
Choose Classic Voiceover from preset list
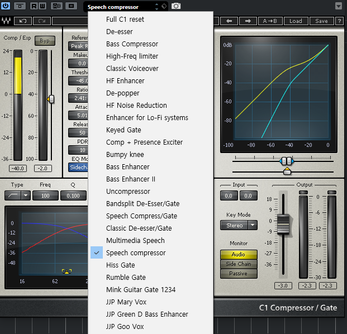point(132,69)
